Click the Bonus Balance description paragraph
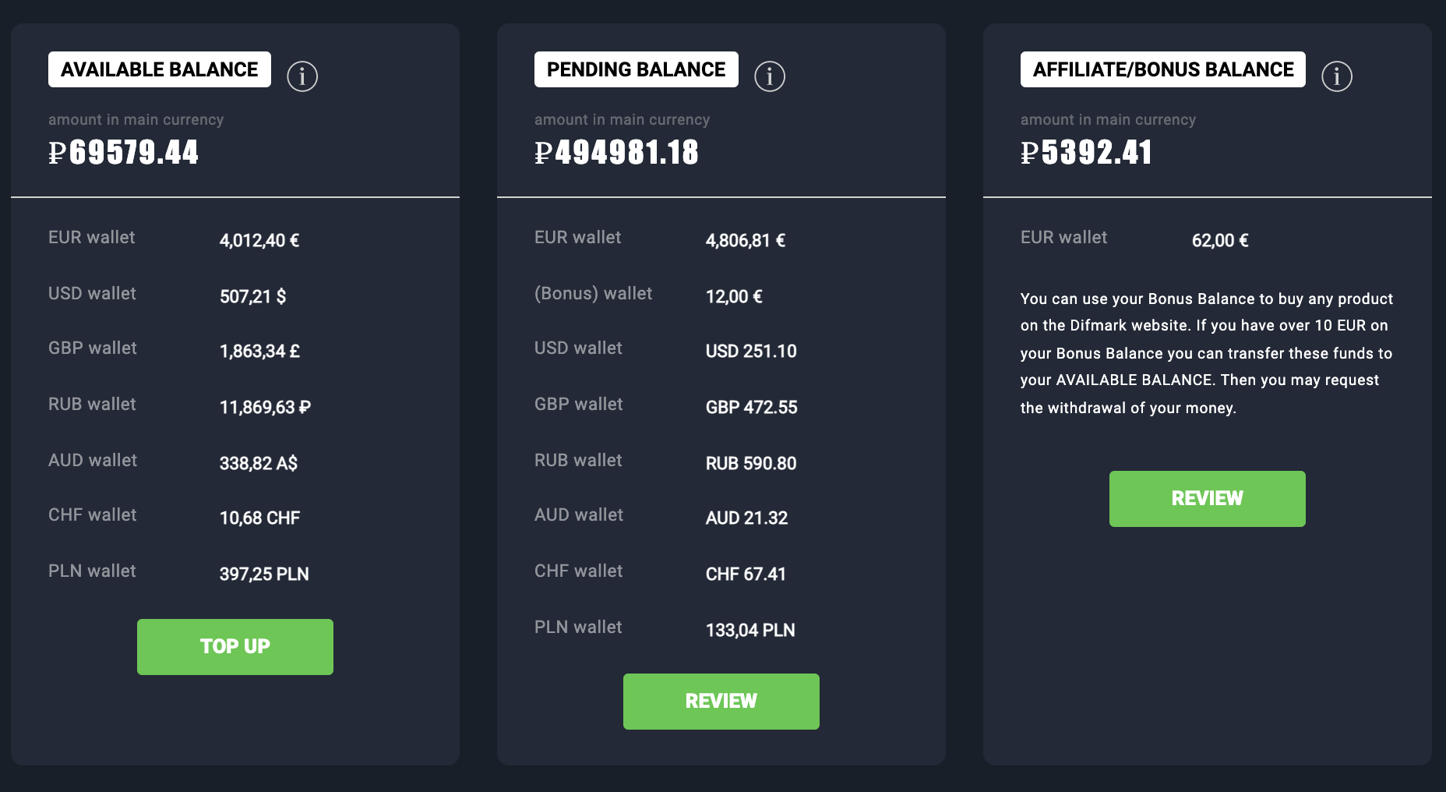The height and width of the screenshot is (792, 1446). tap(1206, 353)
